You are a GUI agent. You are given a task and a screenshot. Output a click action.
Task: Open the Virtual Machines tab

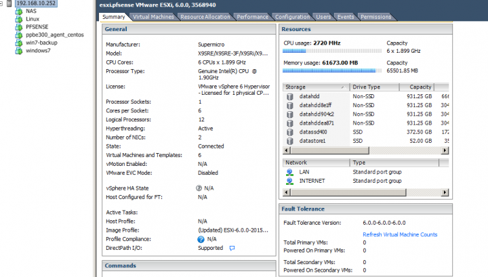pos(153,17)
